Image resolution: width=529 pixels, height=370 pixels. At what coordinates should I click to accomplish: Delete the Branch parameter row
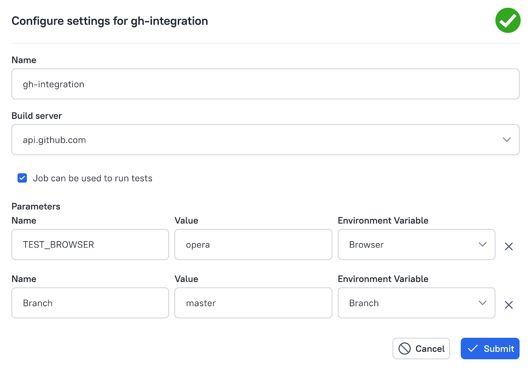[508, 305]
